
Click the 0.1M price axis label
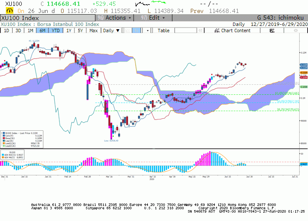click(x=303, y=98)
